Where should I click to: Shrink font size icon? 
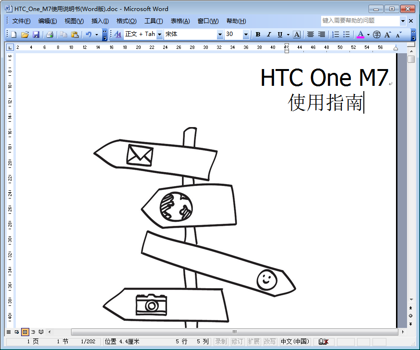pos(399,35)
